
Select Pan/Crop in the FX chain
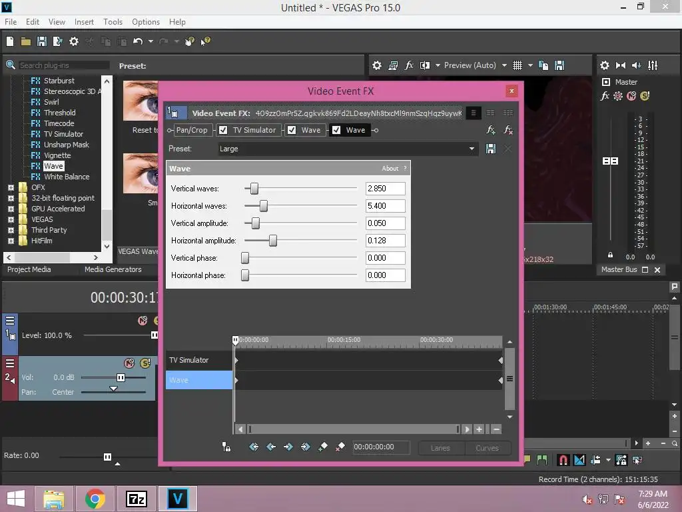coord(192,130)
